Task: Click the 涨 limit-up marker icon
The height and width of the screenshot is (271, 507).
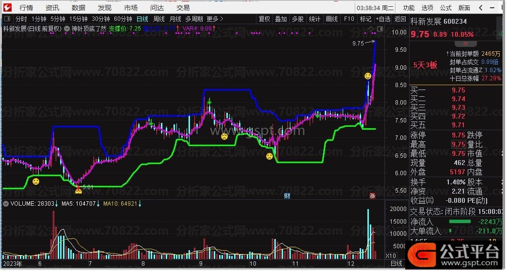Action: (372, 196)
